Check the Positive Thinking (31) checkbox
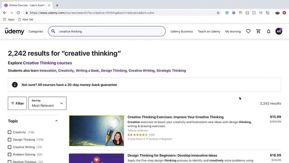This screenshot has height=163, width=289. pos(9,162)
